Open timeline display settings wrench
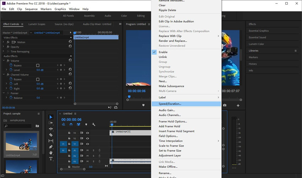 pyautogui.click(x=94, y=124)
